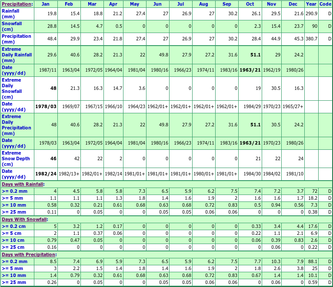The image size is (333, 287).
Task: Select bold 51.1 in Extreme Daily Rainfall row
Action: click(255, 55)
